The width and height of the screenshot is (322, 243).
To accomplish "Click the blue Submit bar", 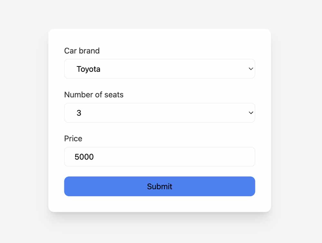I will tap(160, 186).
